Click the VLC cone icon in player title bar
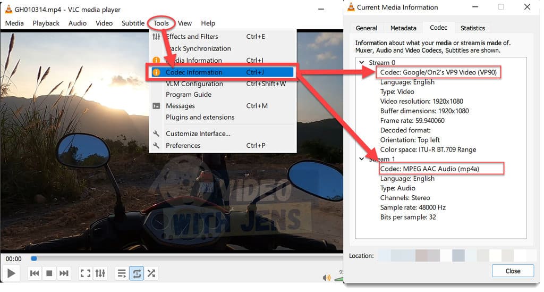544x292 pixels. 8,10
